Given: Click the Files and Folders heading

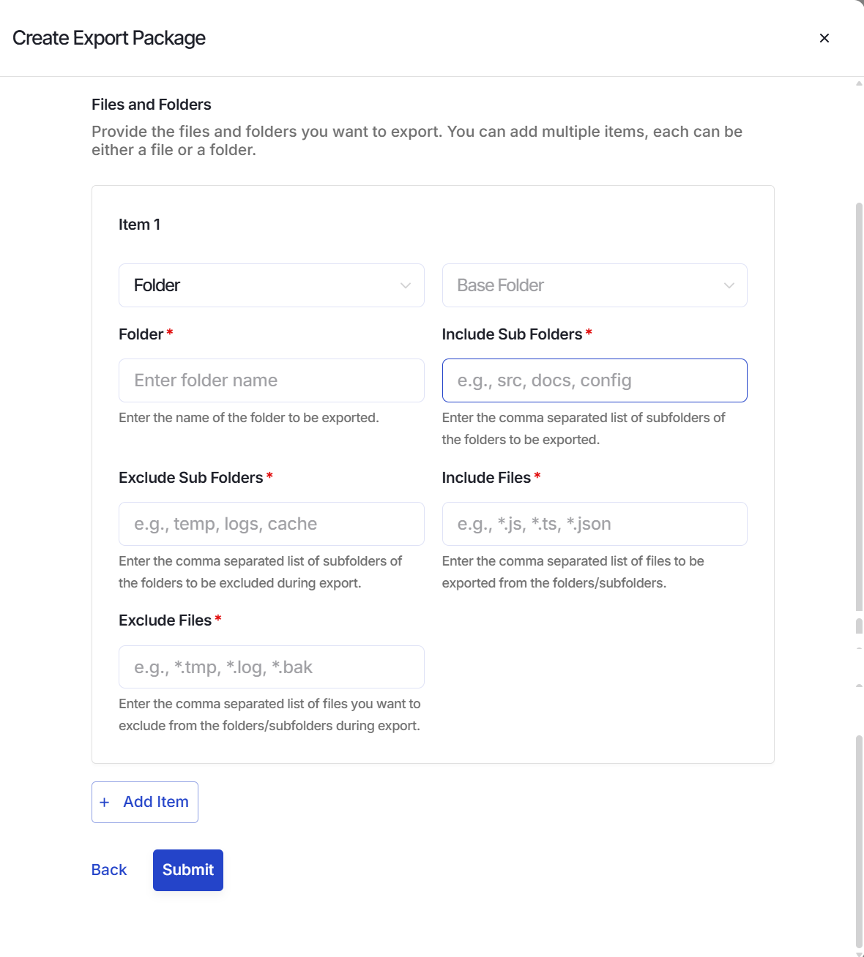Looking at the screenshot, I should (152, 105).
